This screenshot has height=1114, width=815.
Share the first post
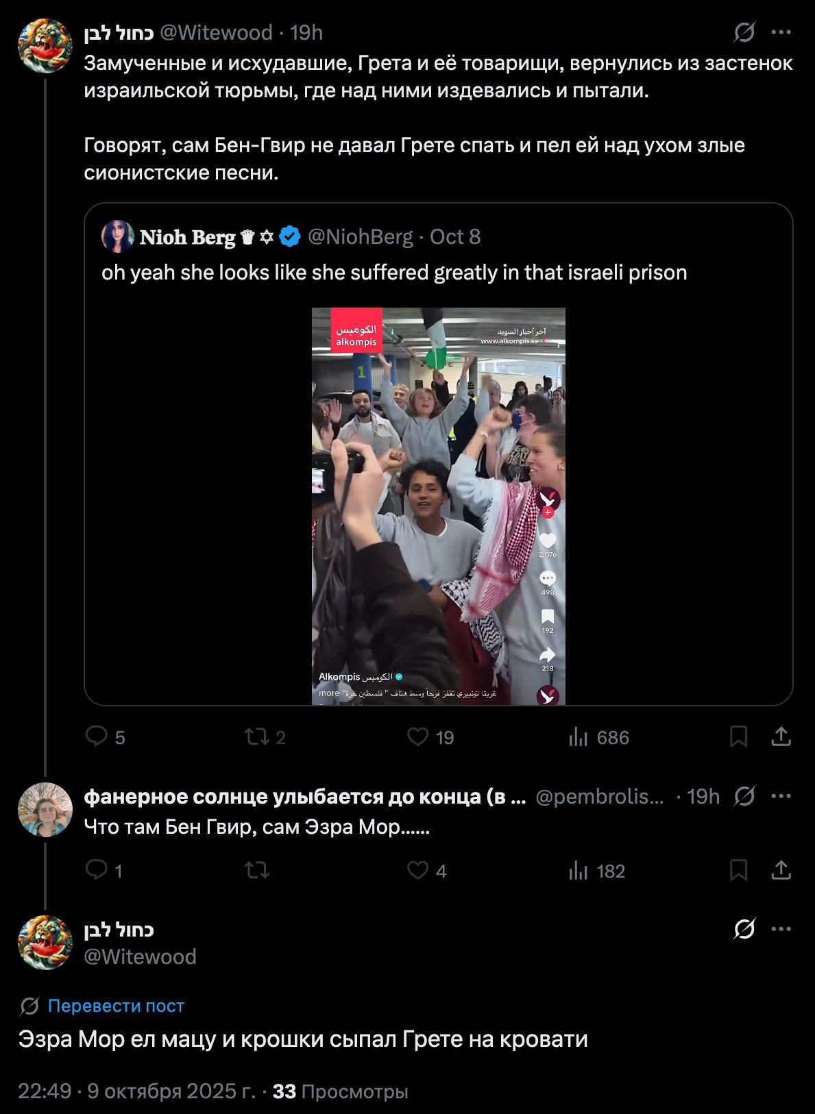coord(781,737)
